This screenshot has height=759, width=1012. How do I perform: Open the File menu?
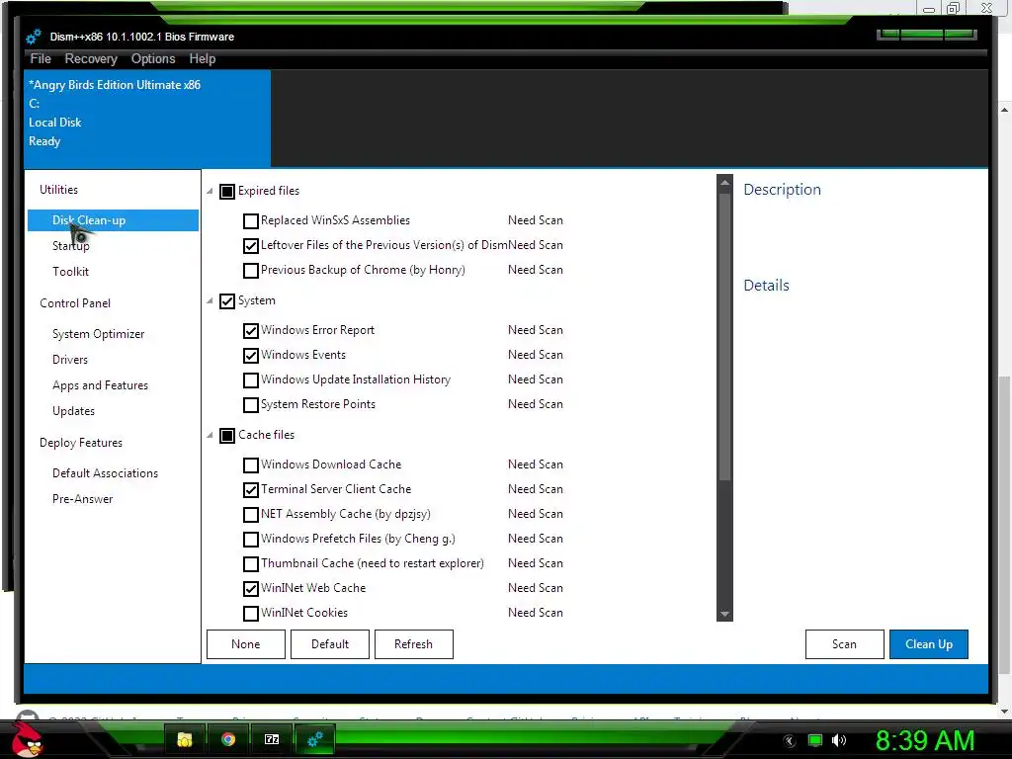40,58
